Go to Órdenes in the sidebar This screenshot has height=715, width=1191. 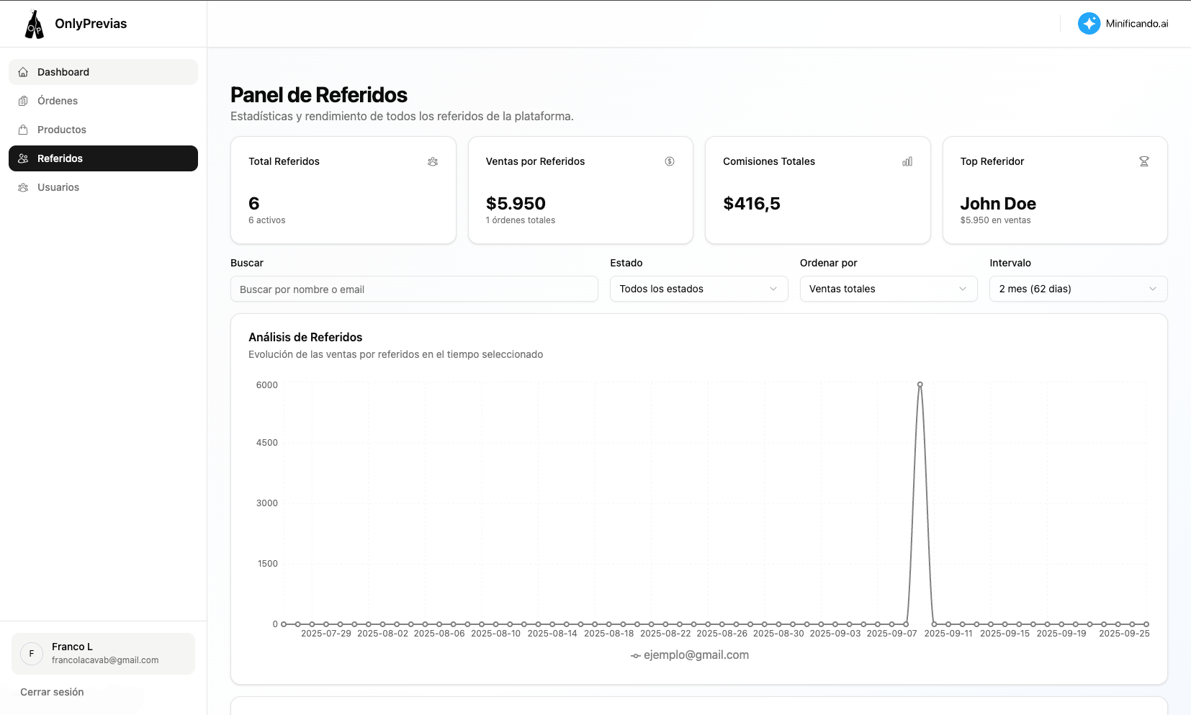(x=58, y=101)
